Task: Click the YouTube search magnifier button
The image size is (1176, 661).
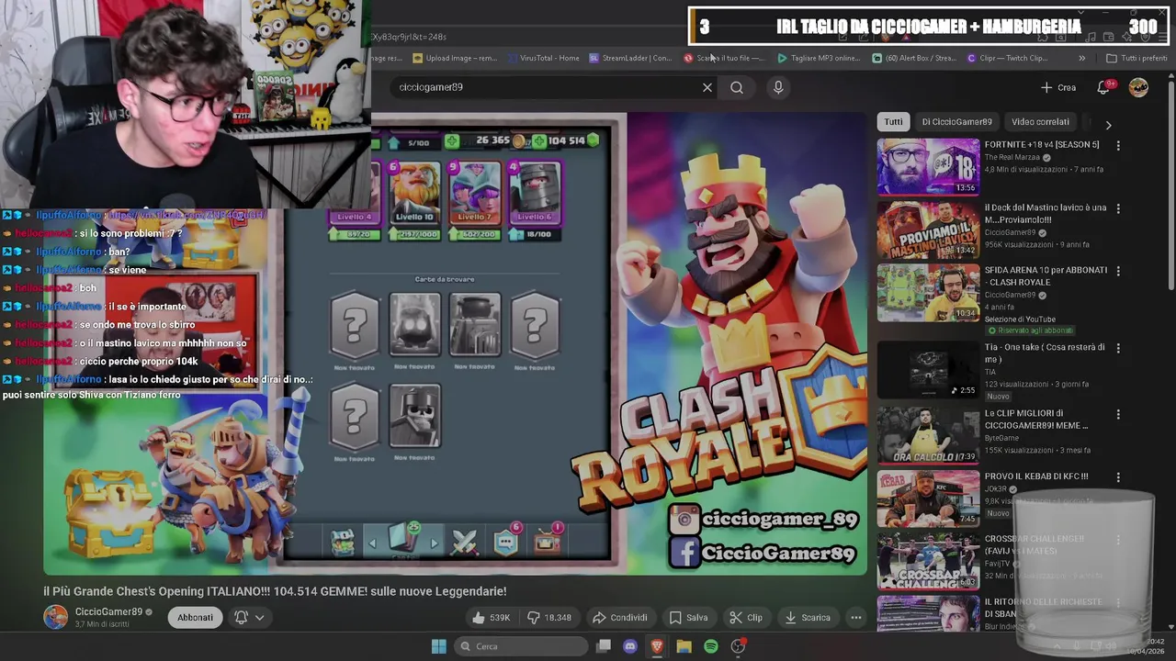Action: 737,87
